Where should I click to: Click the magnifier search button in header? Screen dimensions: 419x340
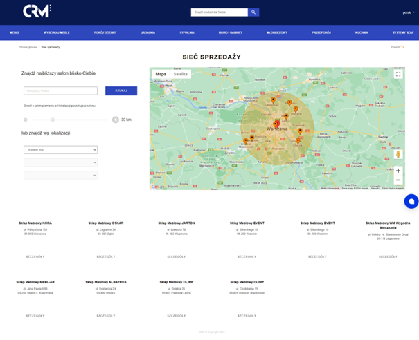coord(253,12)
